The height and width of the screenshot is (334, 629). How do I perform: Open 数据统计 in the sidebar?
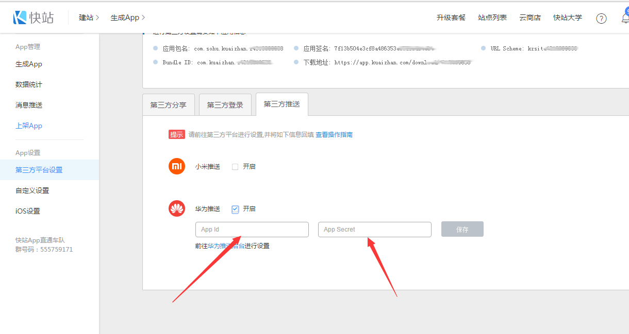pyautogui.click(x=29, y=84)
